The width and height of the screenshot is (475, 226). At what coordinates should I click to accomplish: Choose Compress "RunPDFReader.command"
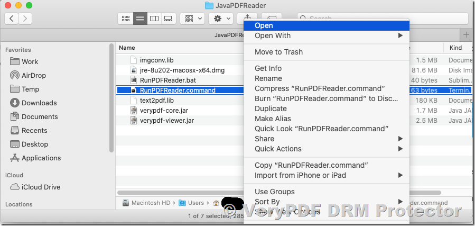[x=327, y=88]
